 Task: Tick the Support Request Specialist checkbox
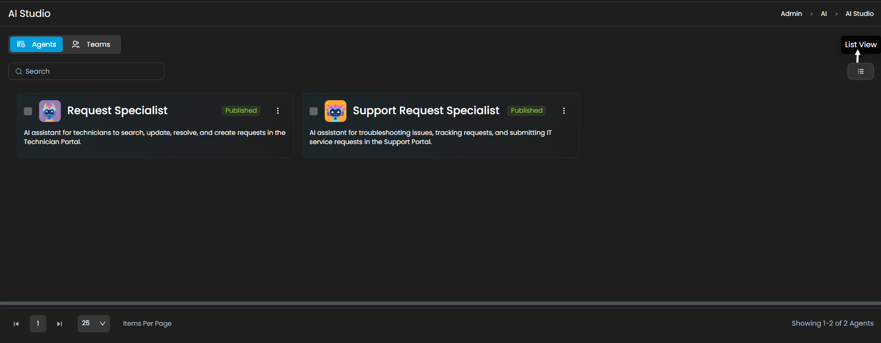pyautogui.click(x=314, y=111)
